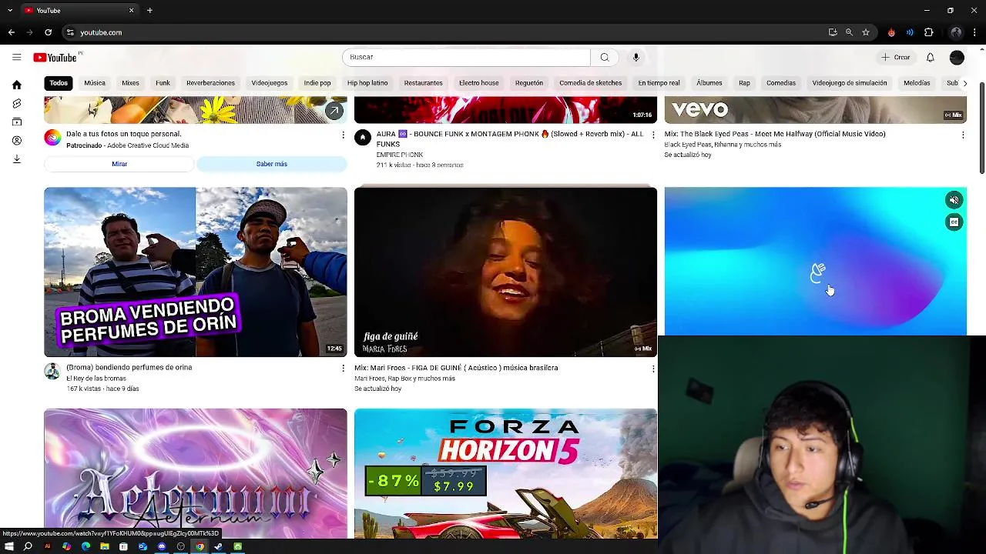Select the Hip hop latino filter chip

(367, 83)
